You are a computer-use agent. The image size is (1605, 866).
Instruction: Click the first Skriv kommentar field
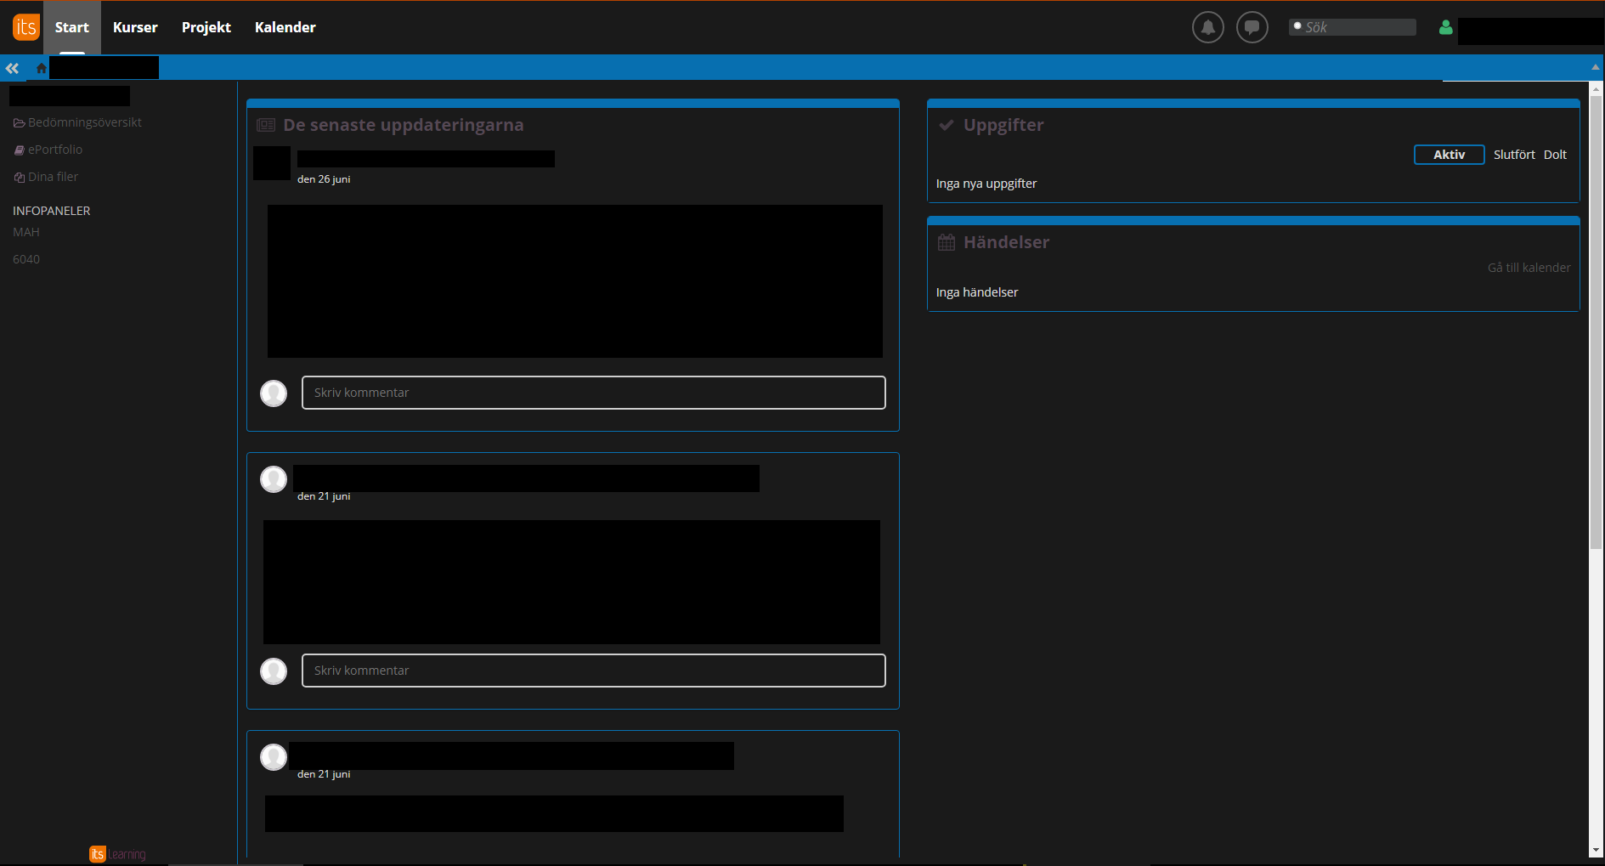tap(593, 393)
